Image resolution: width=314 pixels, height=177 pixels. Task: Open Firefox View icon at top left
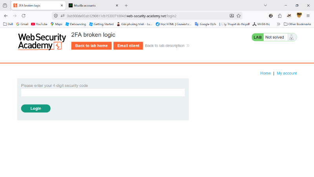(5, 6)
